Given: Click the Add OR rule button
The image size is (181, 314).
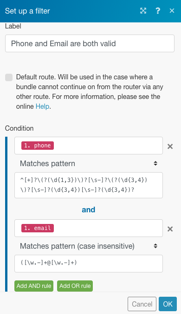Looking at the screenshot, I should 75,286.
